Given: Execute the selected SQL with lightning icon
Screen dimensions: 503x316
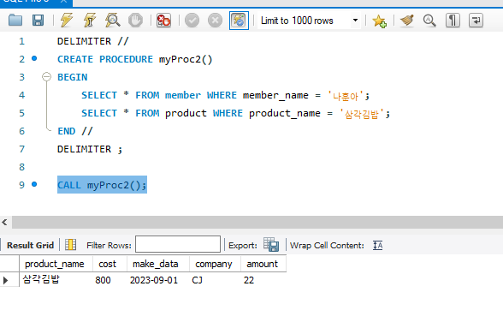Looking at the screenshot, I should [x=67, y=21].
